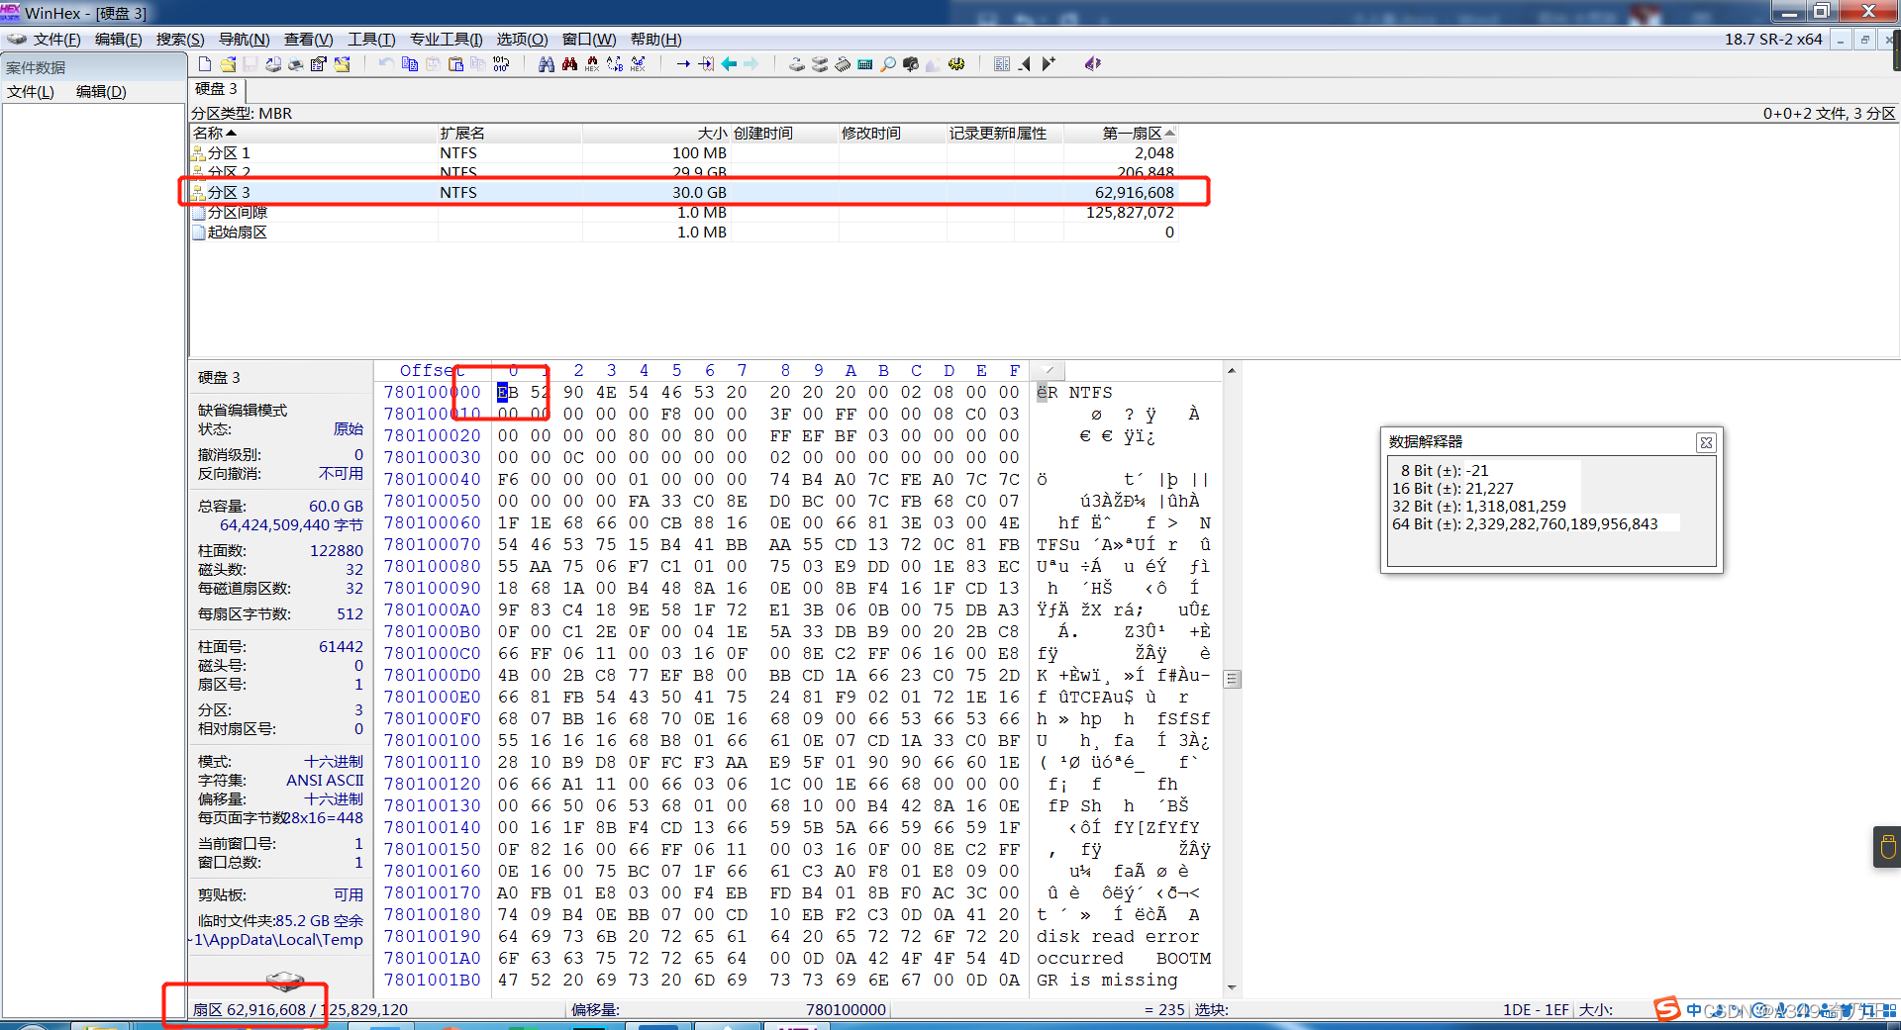
Task: Click the Open RAM chip icon
Action: point(843,64)
